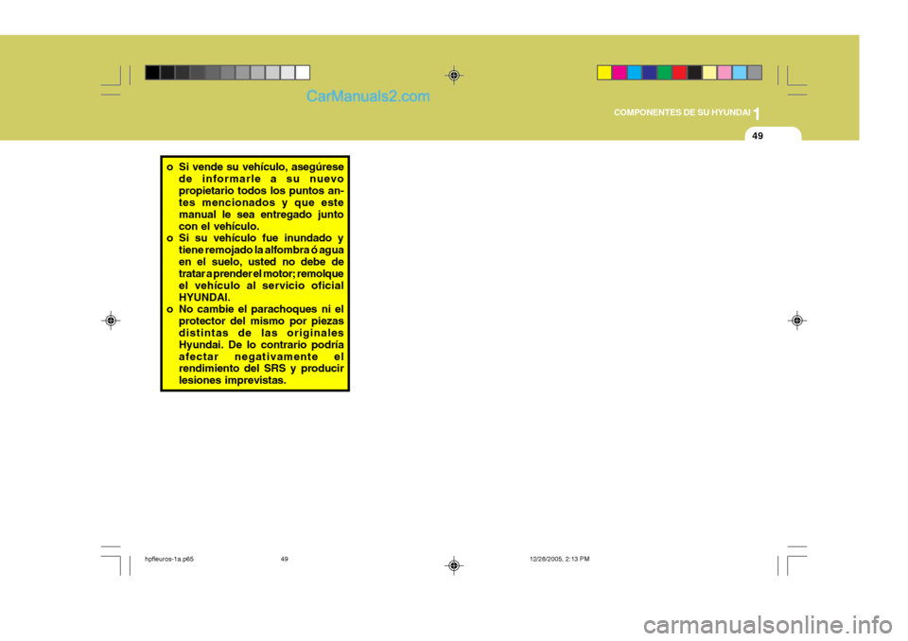
Task: Click the bullet starting "Si vende su vehículo"
Action: coord(255,197)
